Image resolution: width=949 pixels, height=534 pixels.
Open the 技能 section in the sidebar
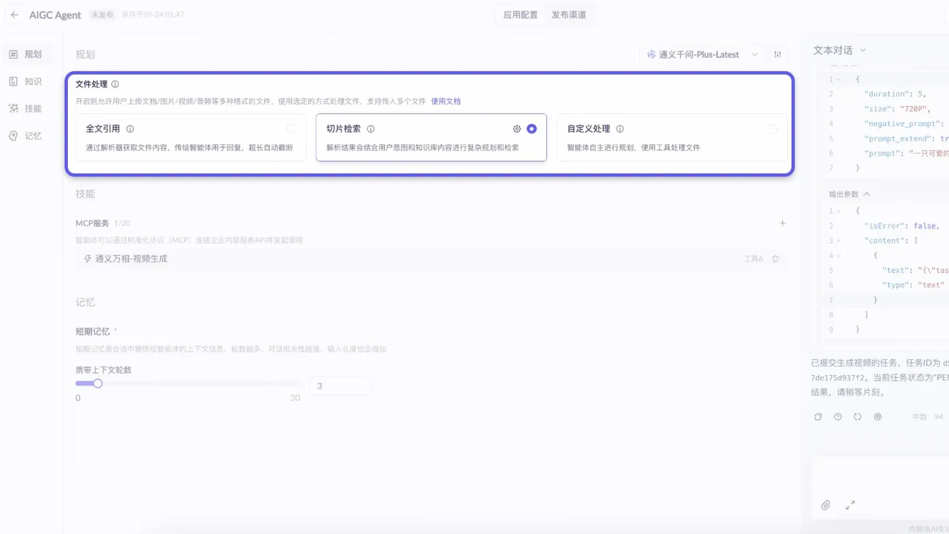tap(26, 108)
